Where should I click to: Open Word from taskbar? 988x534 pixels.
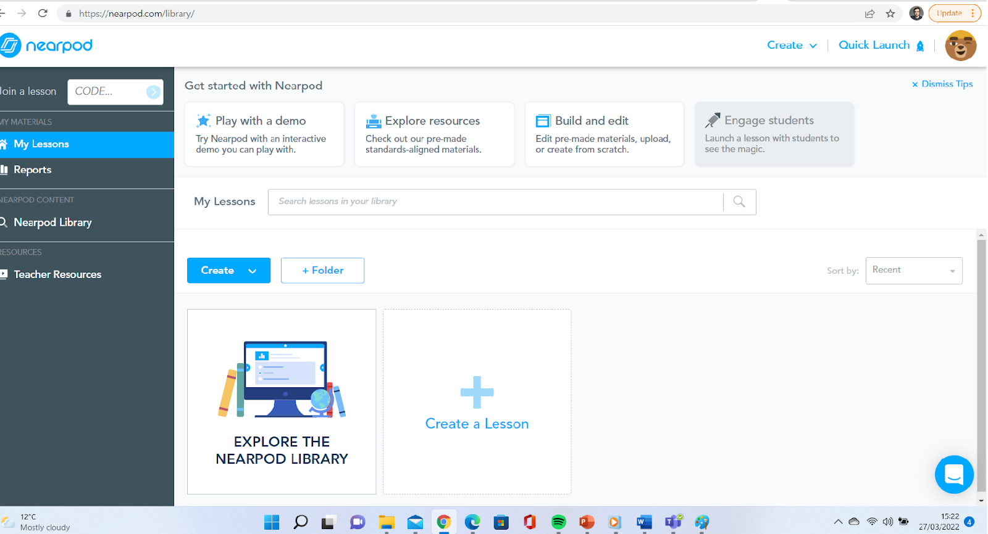tap(644, 522)
